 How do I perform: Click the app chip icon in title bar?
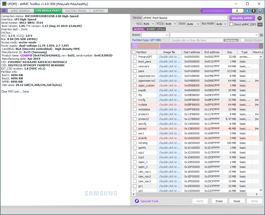click(4, 4)
